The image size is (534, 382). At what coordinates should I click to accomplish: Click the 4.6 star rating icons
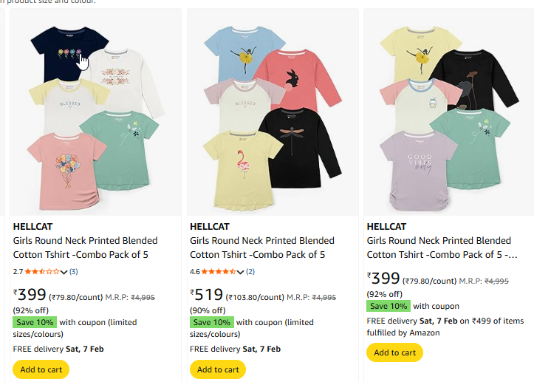[x=219, y=272]
